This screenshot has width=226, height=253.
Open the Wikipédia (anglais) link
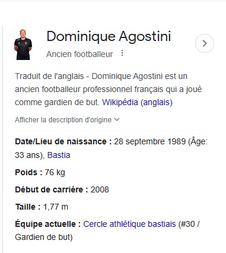click(x=137, y=102)
